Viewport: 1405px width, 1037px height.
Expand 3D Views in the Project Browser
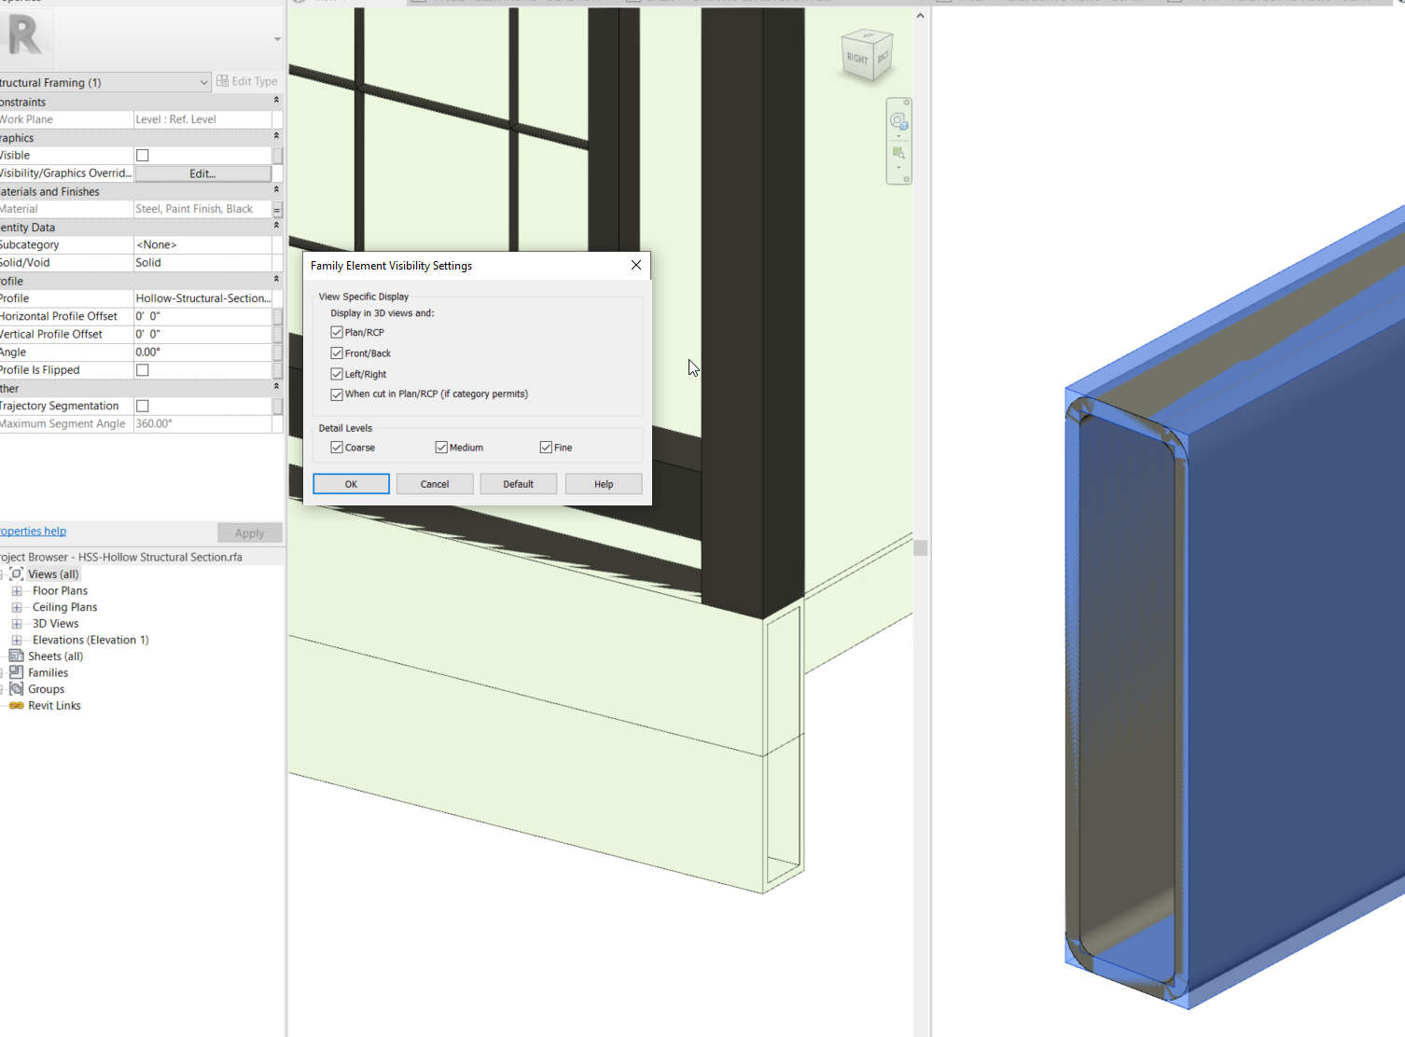pos(15,623)
